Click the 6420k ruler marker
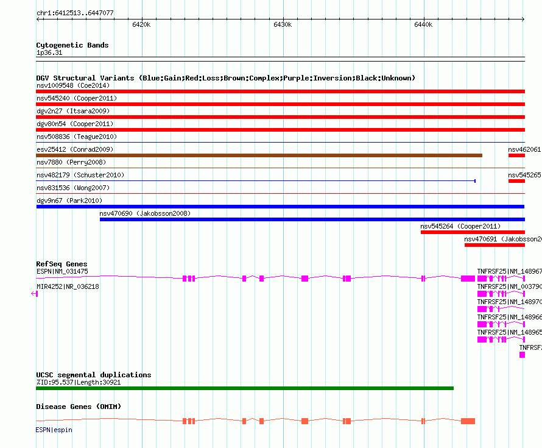This screenshot has width=542, height=448. point(141,24)
